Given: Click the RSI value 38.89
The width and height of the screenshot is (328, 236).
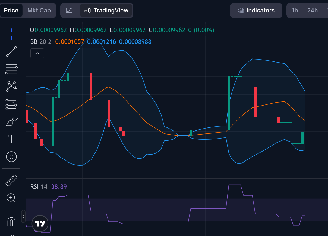Looking at the screenshot, I should click(59, 187).
